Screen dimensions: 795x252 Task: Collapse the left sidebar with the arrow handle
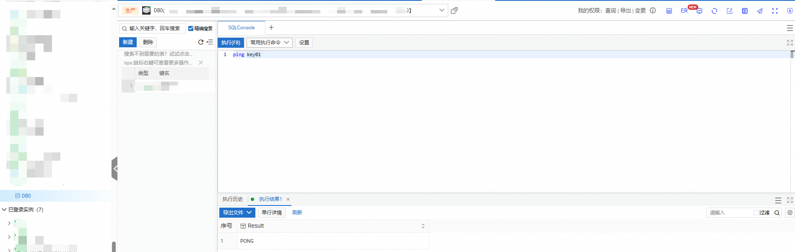pos(114,169)
